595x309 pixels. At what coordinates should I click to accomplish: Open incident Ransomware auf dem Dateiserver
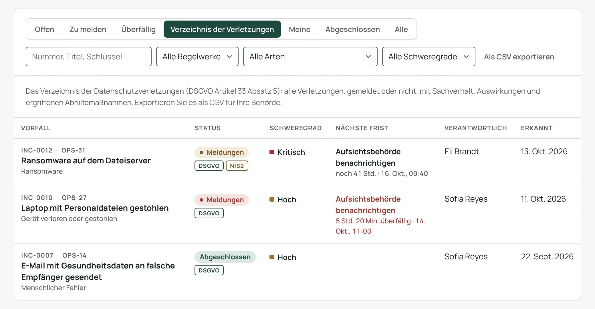pos(86,160)
